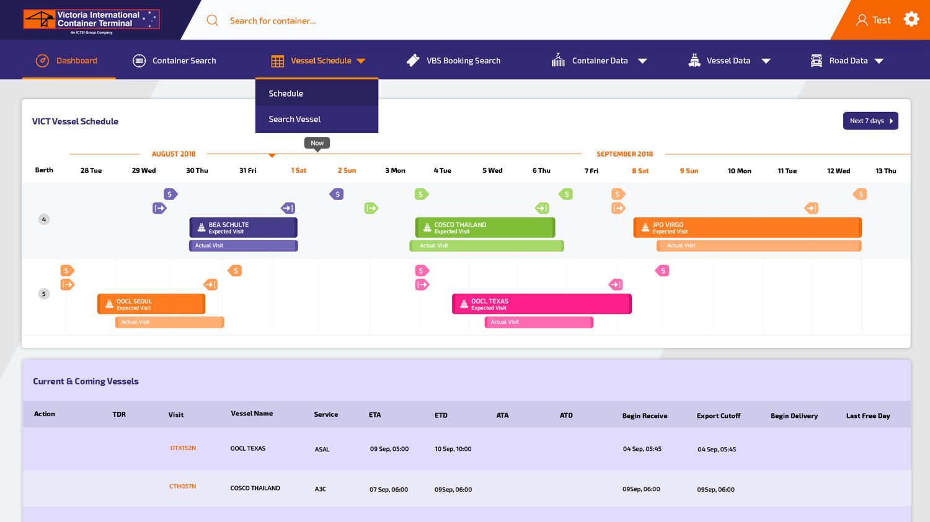Click the Container Search icon
Image resolution: width=930 pixels, height=522 pixels.
pyautogui.click(x=139, y=61)
